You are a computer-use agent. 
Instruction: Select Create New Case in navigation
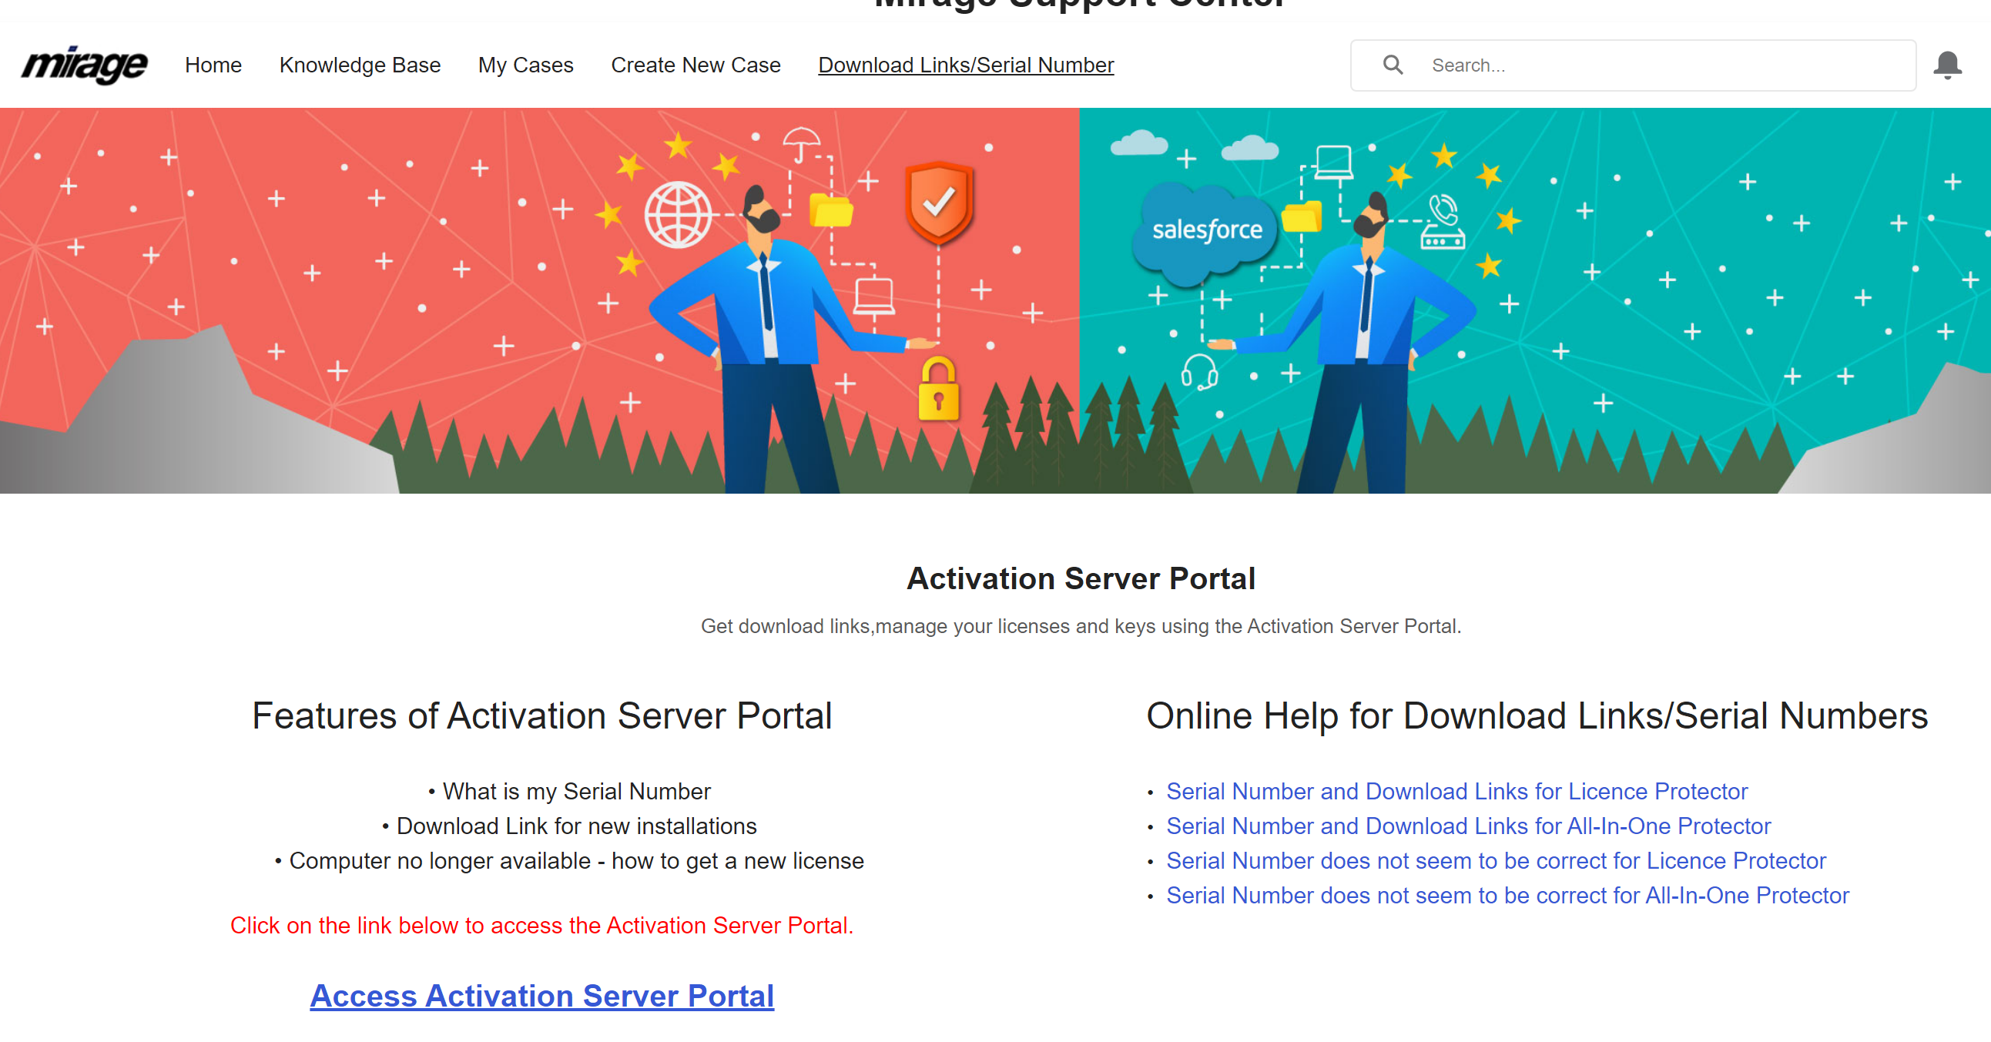[696, 65]
